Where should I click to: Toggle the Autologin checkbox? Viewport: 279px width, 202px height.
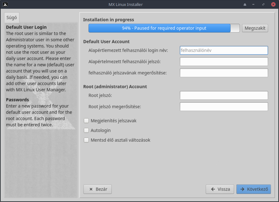(86, 130)
